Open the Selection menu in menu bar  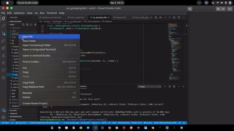point(19,13)
